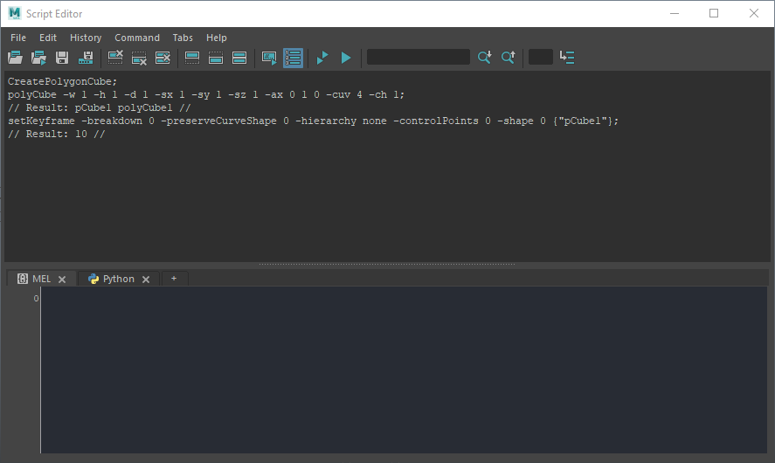
Task: Maximize the Script Editor window
Action: [x=714, y=13]
